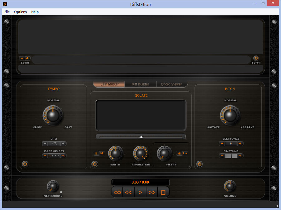This screenshot has height=210, width=281.
Task: Switch to the Riff Builder tab
Action: coord(140,84)
